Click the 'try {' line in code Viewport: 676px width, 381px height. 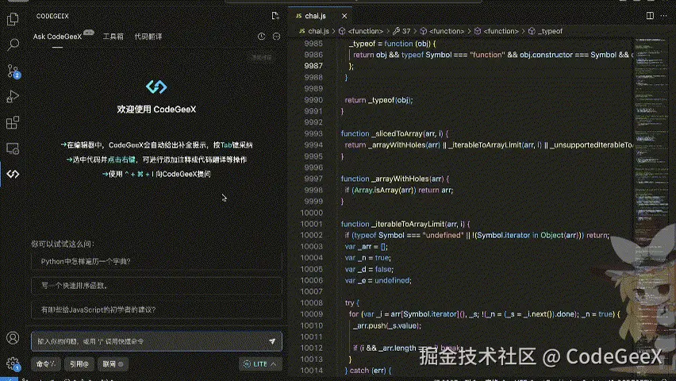pyautogui.click(x=351, y=303)
